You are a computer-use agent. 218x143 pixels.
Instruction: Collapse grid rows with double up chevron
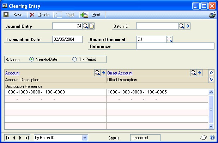coord(211,73)
